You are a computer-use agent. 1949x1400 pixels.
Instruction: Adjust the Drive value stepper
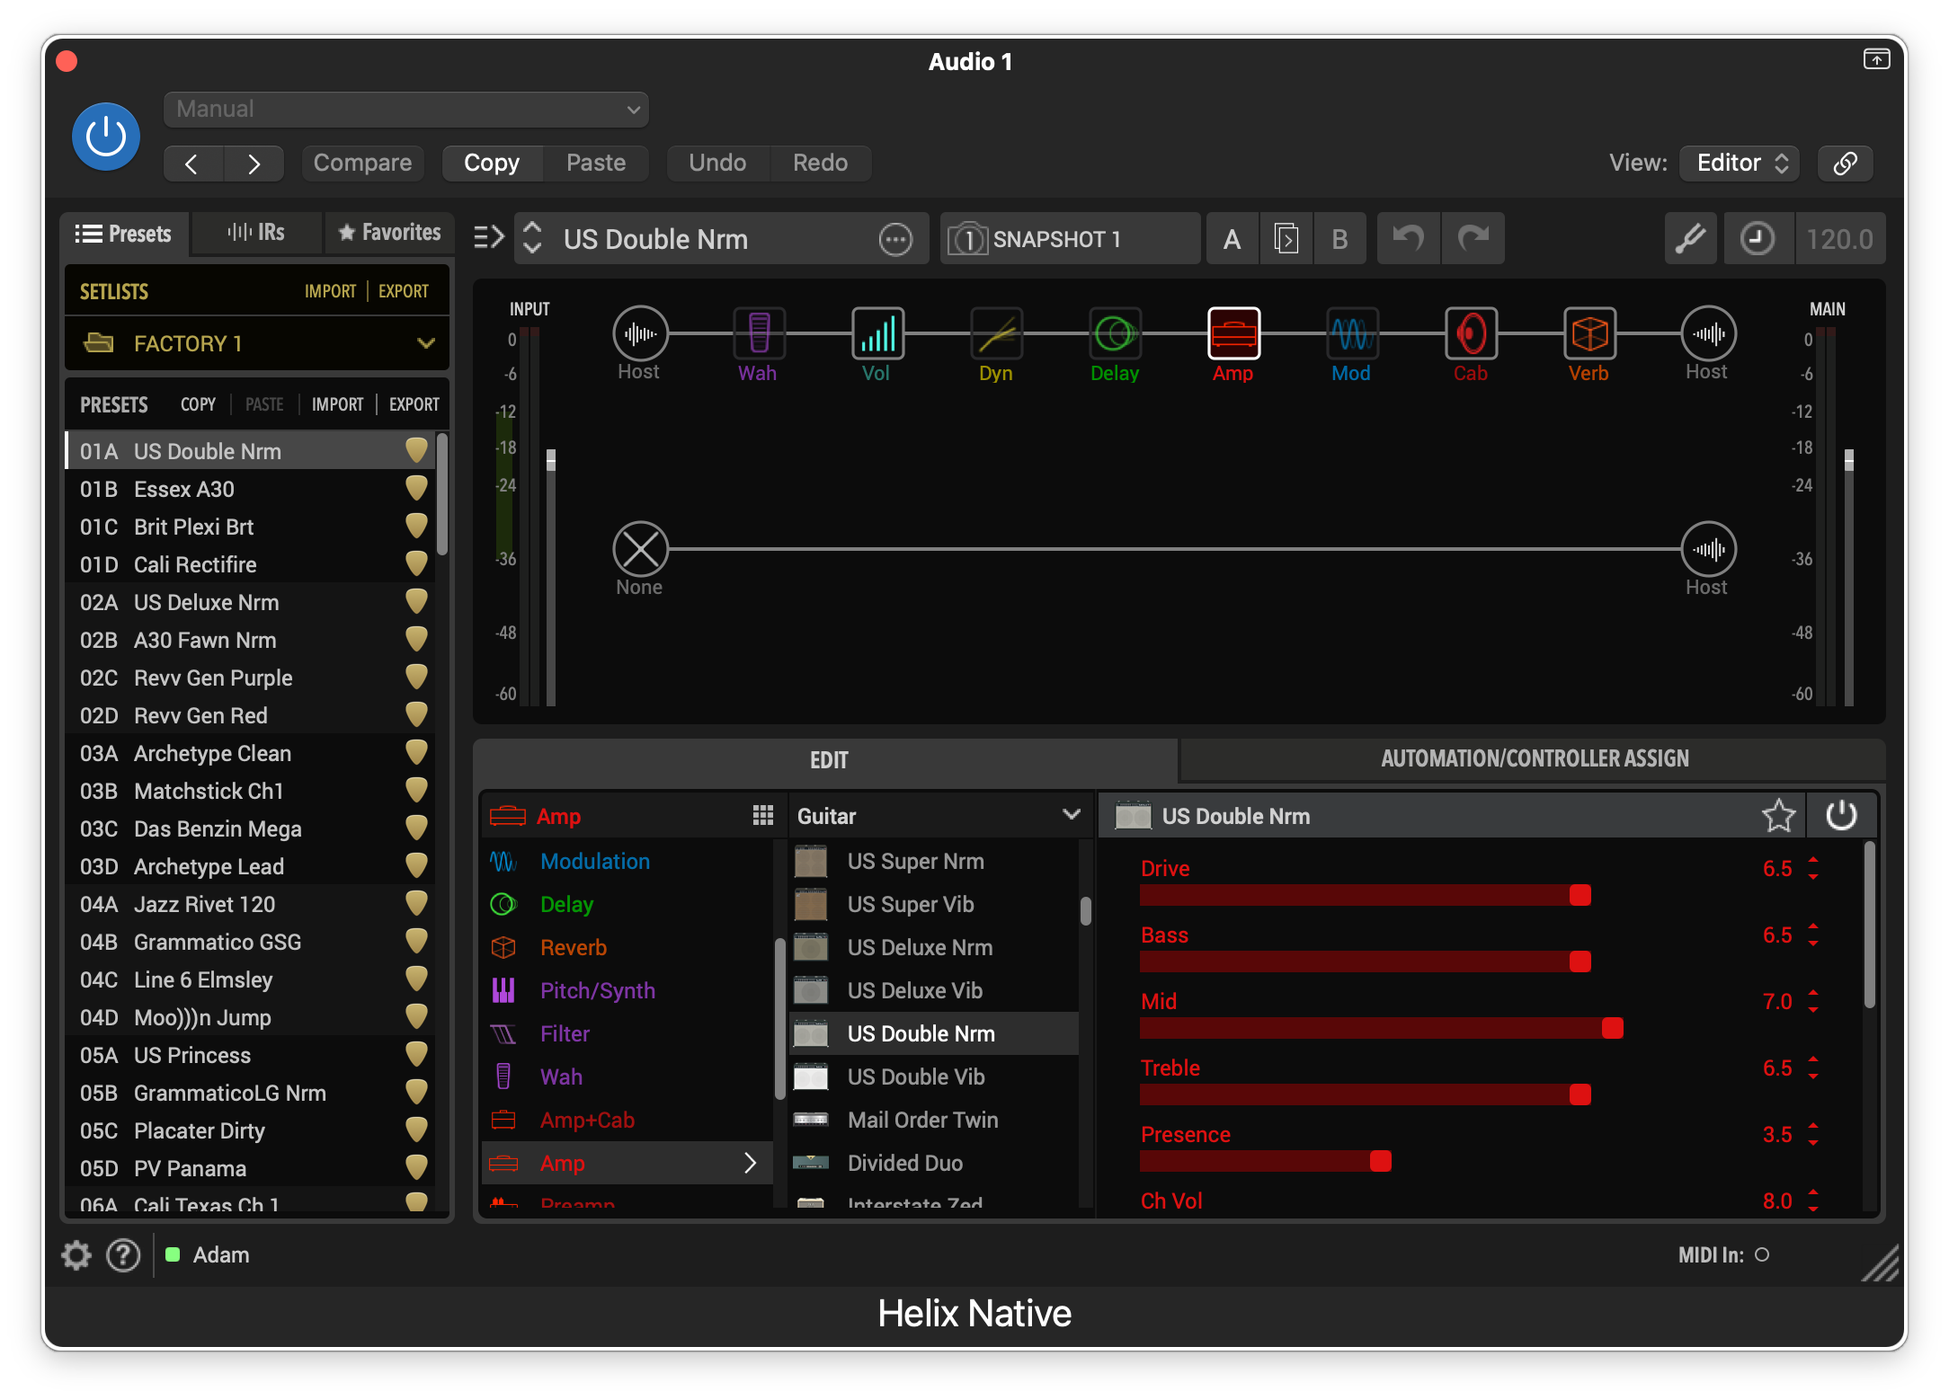[1813, 868]
